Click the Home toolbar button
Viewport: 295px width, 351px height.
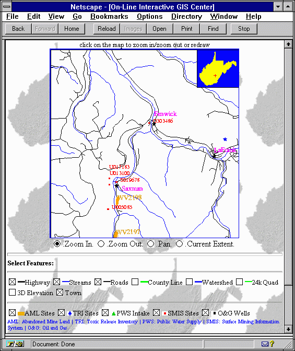[x=72, y=29]
